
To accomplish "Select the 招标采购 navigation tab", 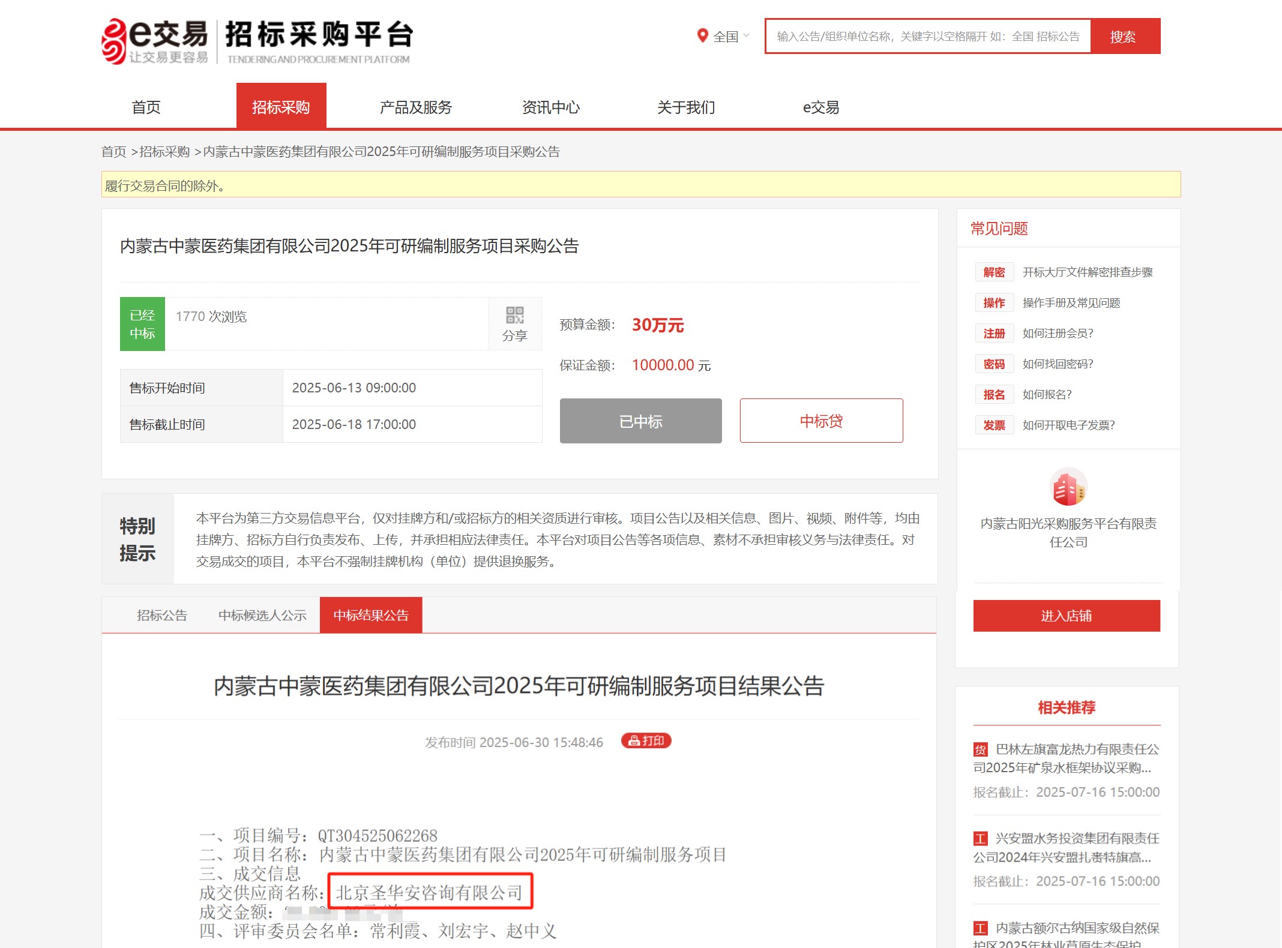I will (x=281, y=107).
